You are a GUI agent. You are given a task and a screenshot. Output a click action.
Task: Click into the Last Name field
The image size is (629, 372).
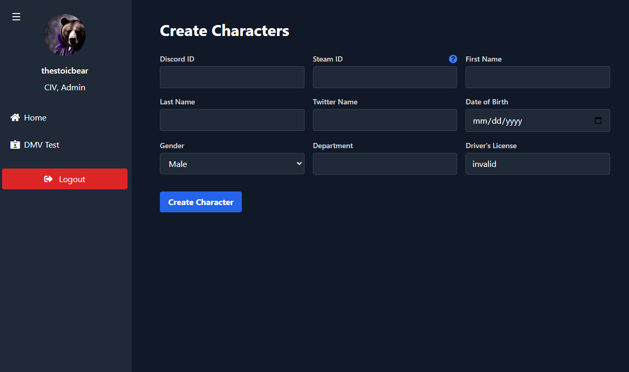(232, 120)
